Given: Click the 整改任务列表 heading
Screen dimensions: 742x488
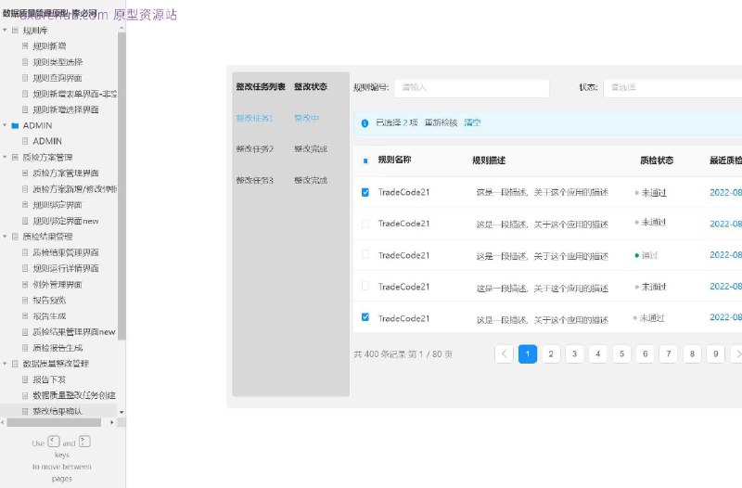Looking at the screenshot, I should (x=261, y=86).
